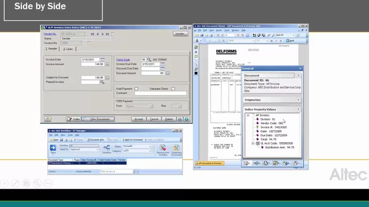Click the Vendor... button

pyautogui.click(x=180, y=34)
